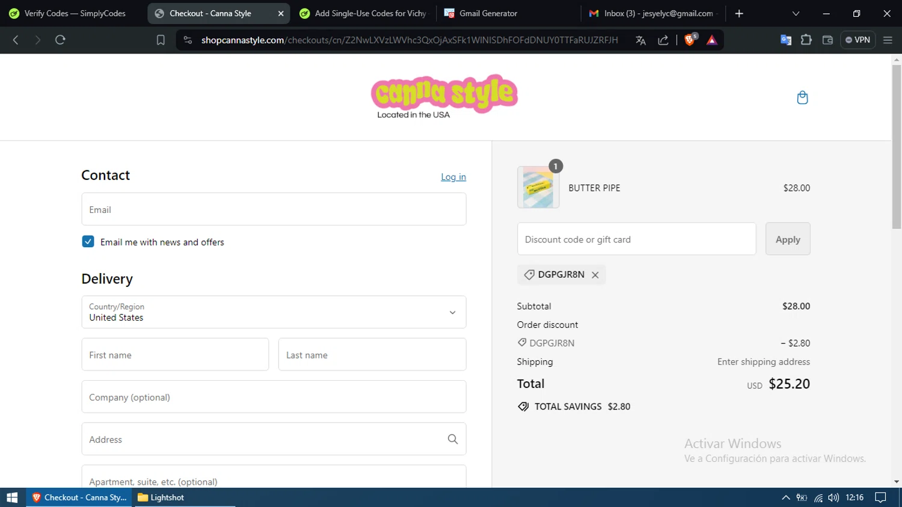Click the page vertical scrollbar thumb
This screenshot has height=507, width=902.
pyautogui.click(x=897, y=146)
